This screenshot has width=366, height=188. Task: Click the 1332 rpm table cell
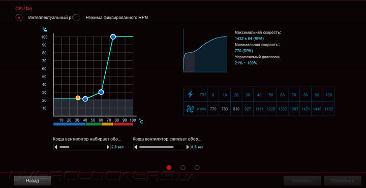click(283, 108)
